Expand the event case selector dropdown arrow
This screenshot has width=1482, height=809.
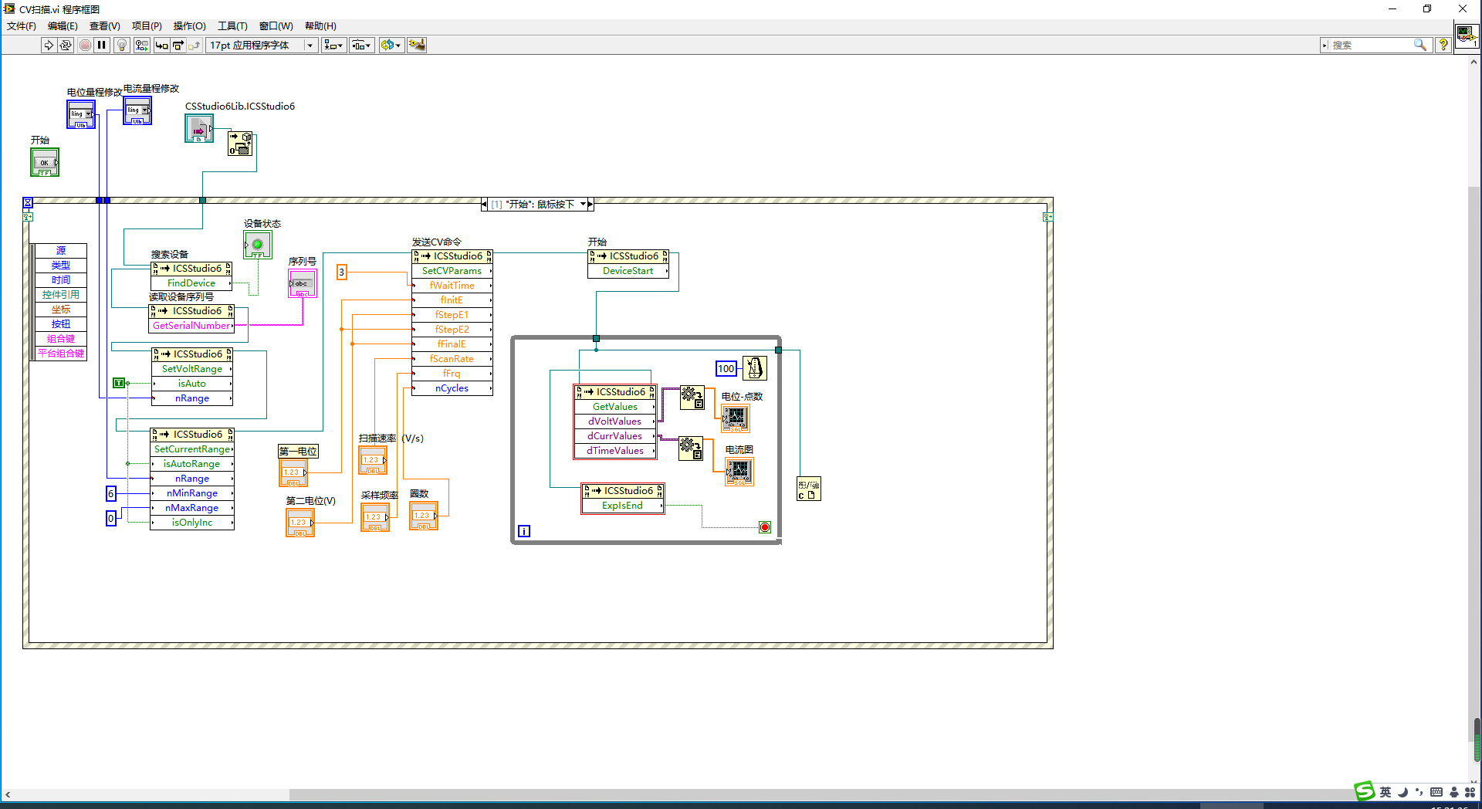(x=583, y=205)
